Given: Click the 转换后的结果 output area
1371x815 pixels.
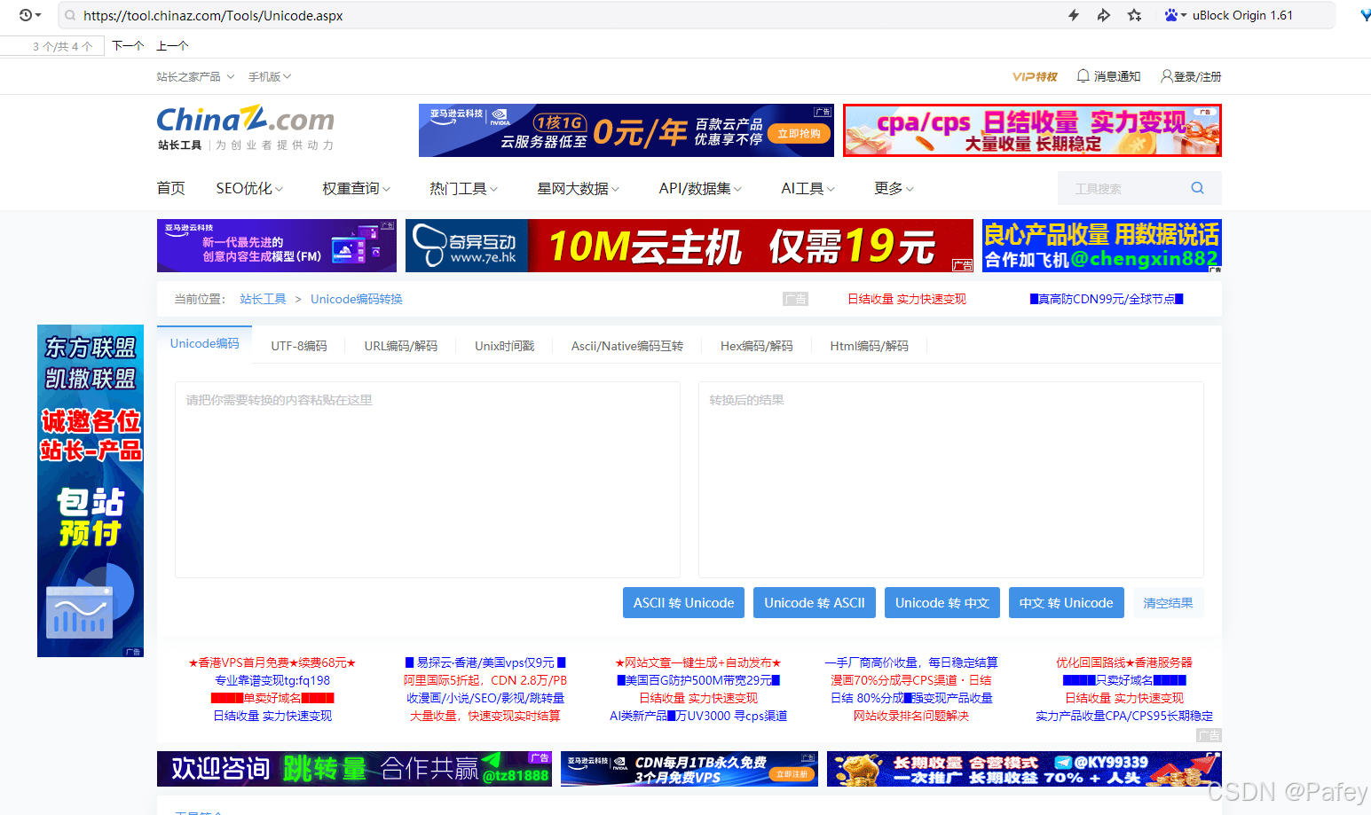Looking at the screenshot, I should pos(951,480).
